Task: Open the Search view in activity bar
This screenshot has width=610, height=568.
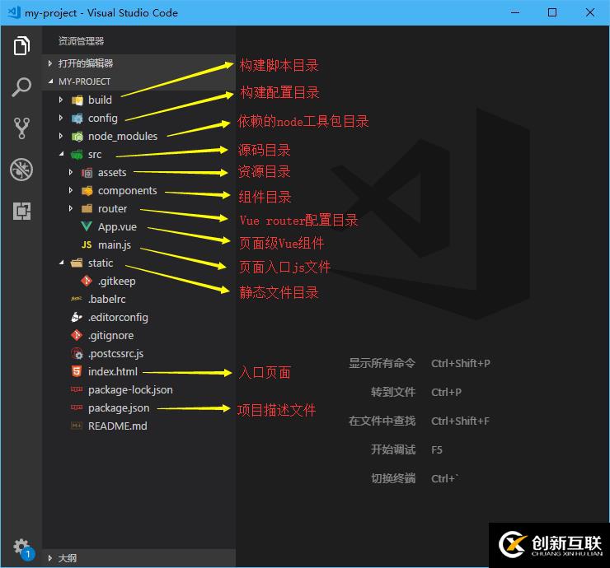Action: pos(21,87)
